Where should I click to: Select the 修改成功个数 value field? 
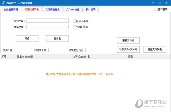(x=93, y=50)
